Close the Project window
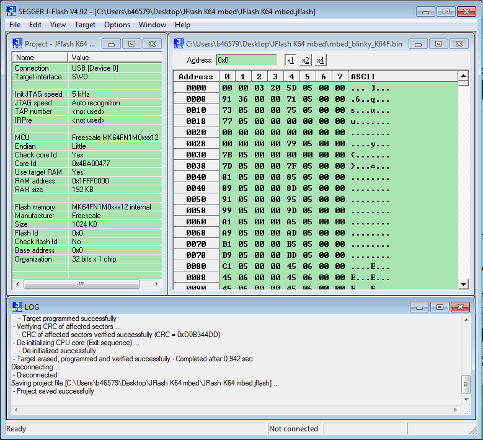 tap(152, 44)
